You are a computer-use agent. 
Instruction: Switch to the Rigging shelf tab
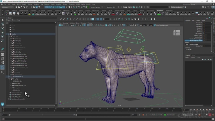click(x=50, y=10)
